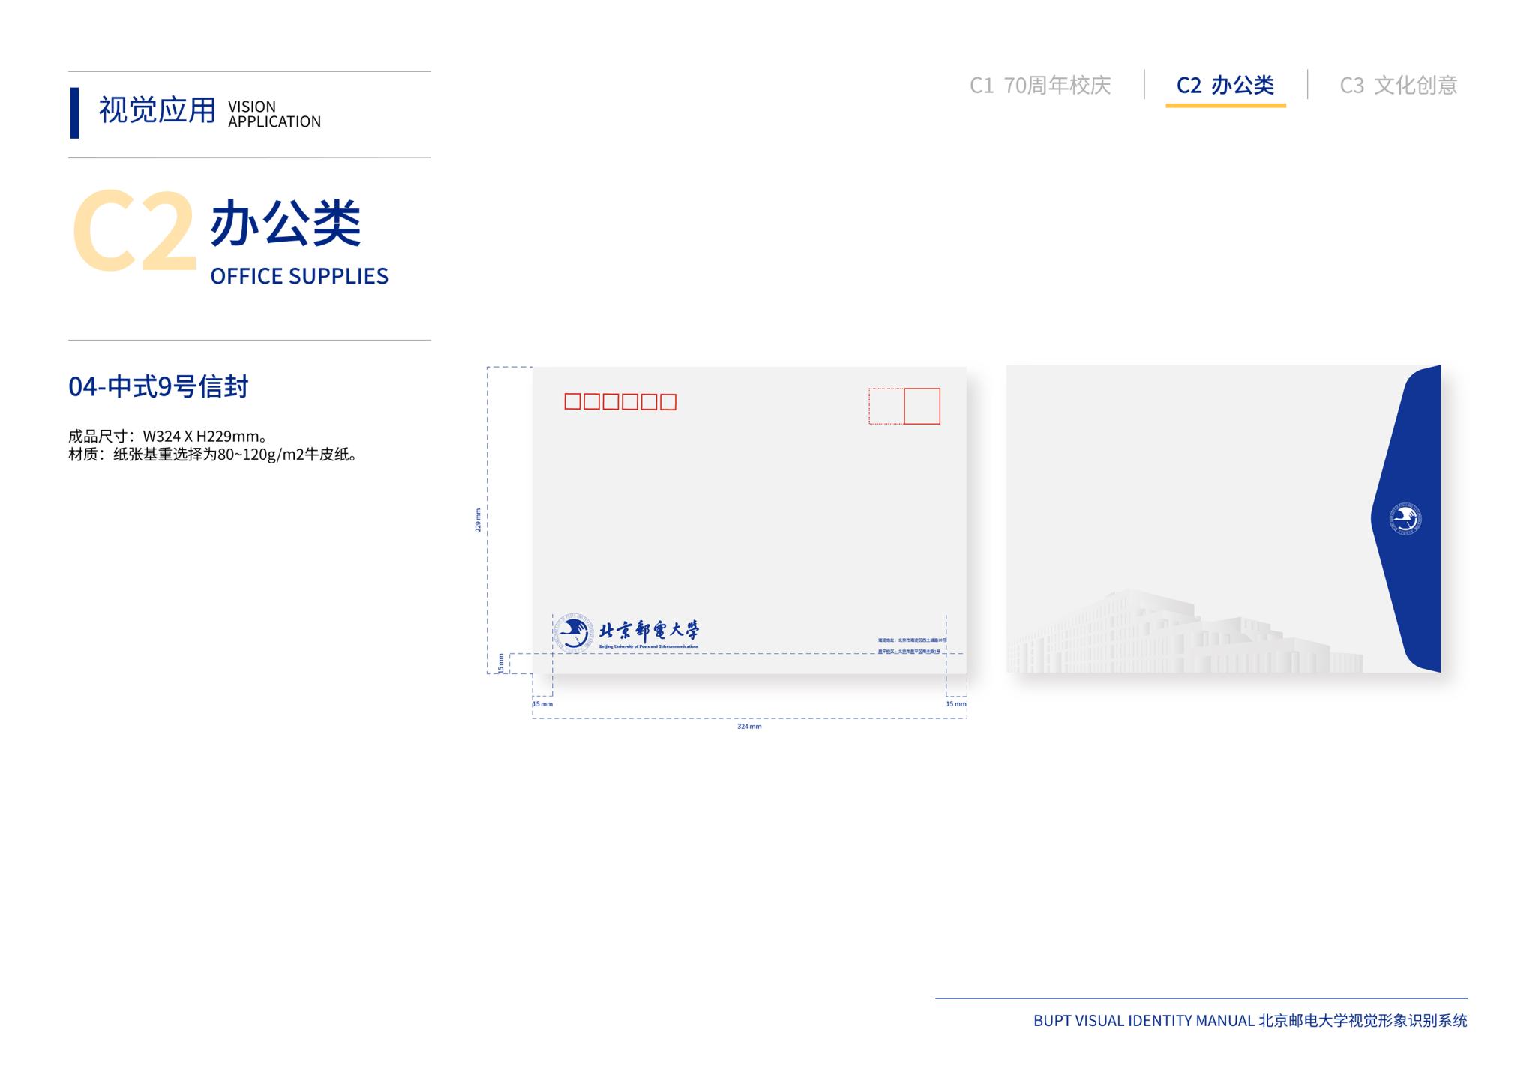Image resolution: width=1536 pixels, height=1092 pixels.
Task: Click the BUPT circular logo on envelope front
Action: tap(573, 633)
